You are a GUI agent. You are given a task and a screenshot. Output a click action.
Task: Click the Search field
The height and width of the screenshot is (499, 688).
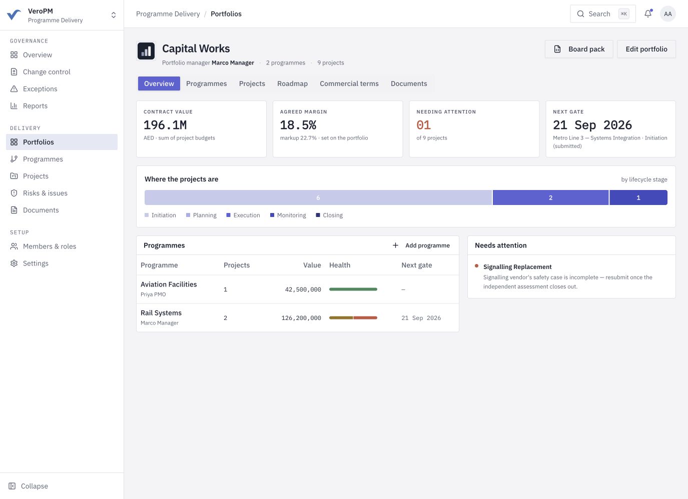click(603, 14)
